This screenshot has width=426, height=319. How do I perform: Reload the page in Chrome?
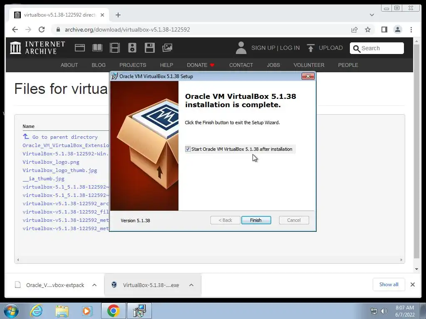(42, 29)
